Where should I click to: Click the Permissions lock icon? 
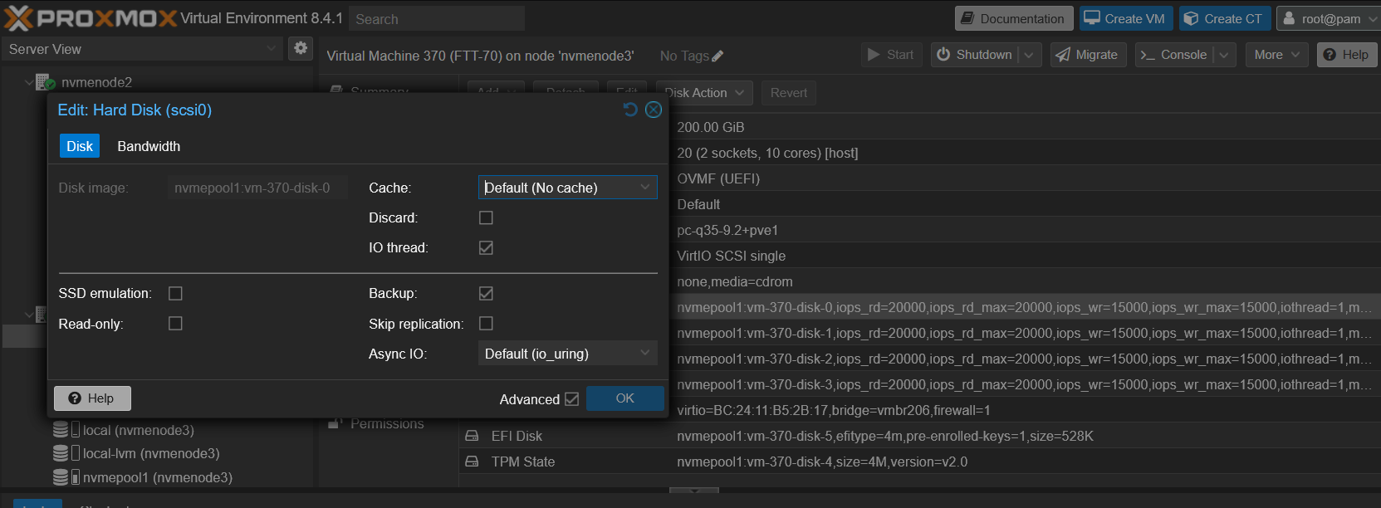click(335, 423)
